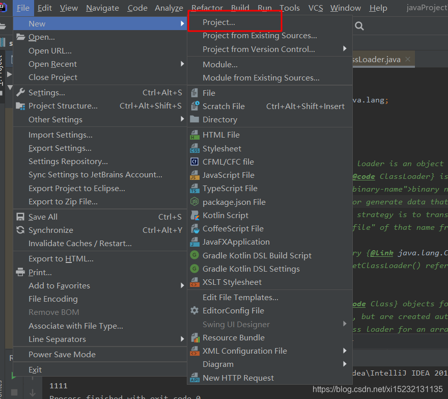Choose Export to Zip File...
The width and height of the screenshot is (448, 399).
(x=100, y=202)
